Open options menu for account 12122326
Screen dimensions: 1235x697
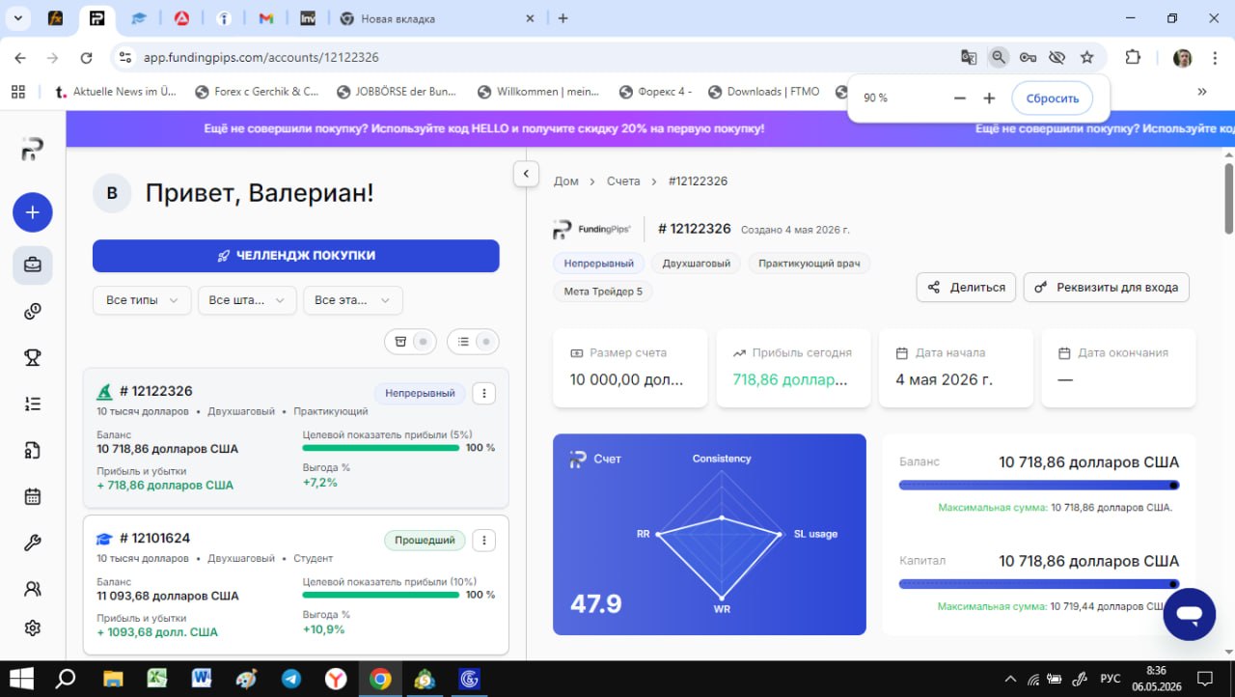click(x=485, y=393)
